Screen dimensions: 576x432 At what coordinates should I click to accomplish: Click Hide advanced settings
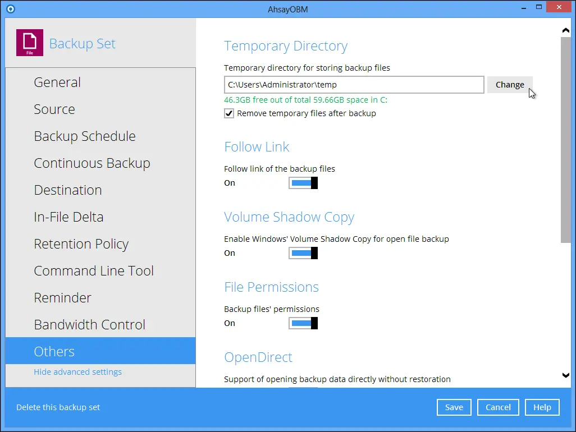tap(77, 371)
